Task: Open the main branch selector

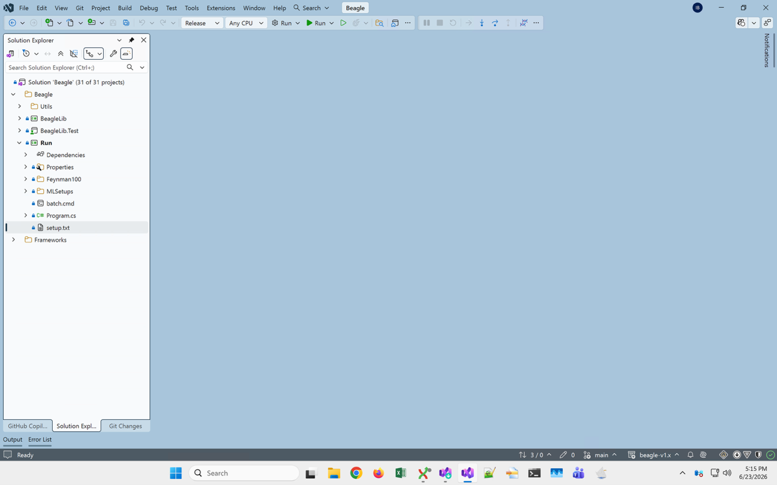Action: click(x=600, y=455)
